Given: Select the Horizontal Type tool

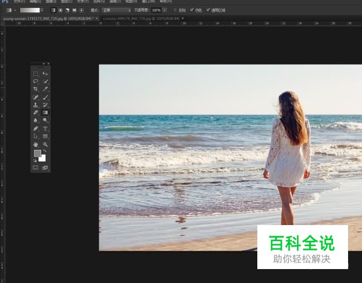Looking at the screenshot, I should [46, 128].
